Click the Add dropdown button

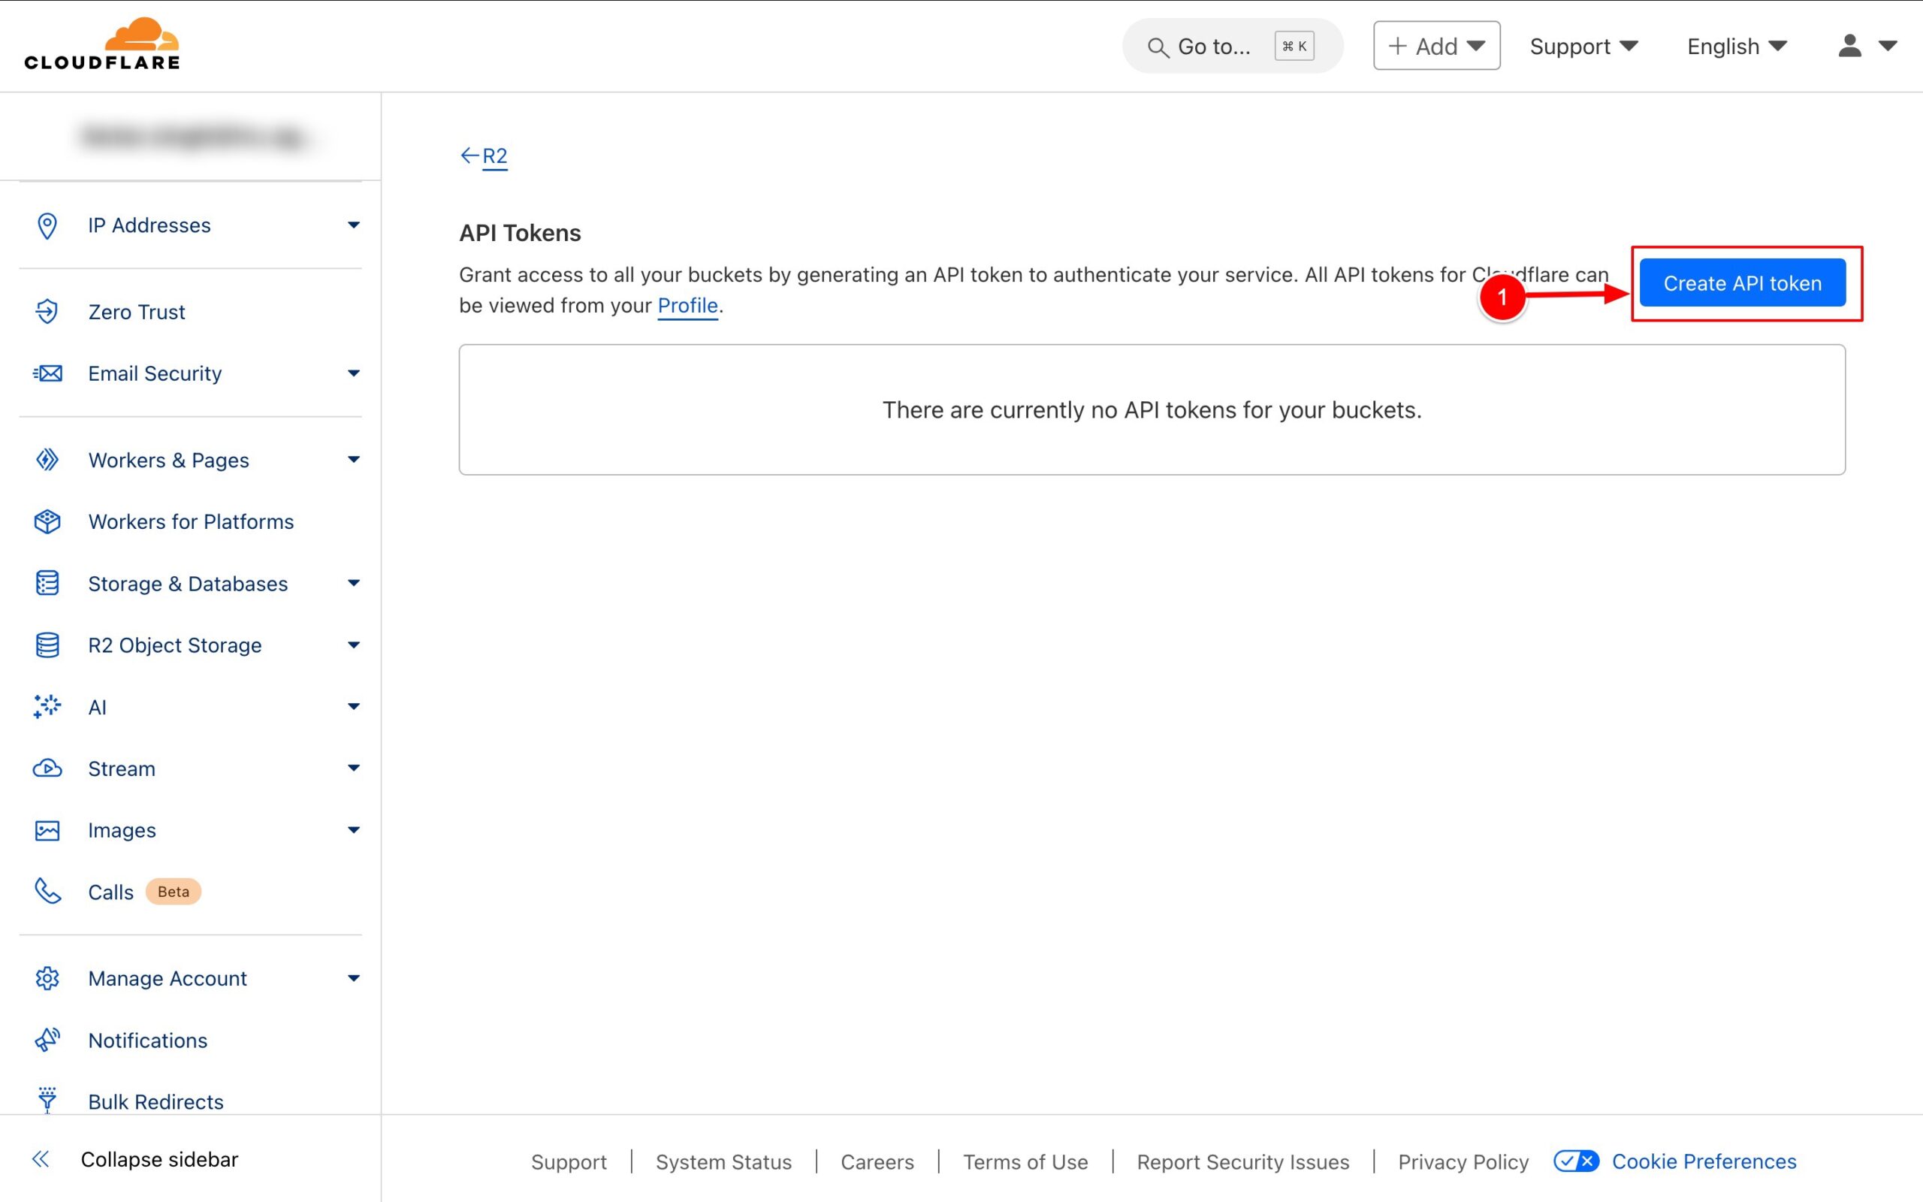[x=1435, y=44]
